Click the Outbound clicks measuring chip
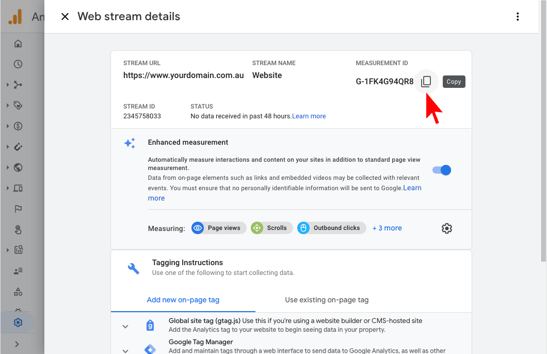Screen dimensions: 547x354 point(331,228)
